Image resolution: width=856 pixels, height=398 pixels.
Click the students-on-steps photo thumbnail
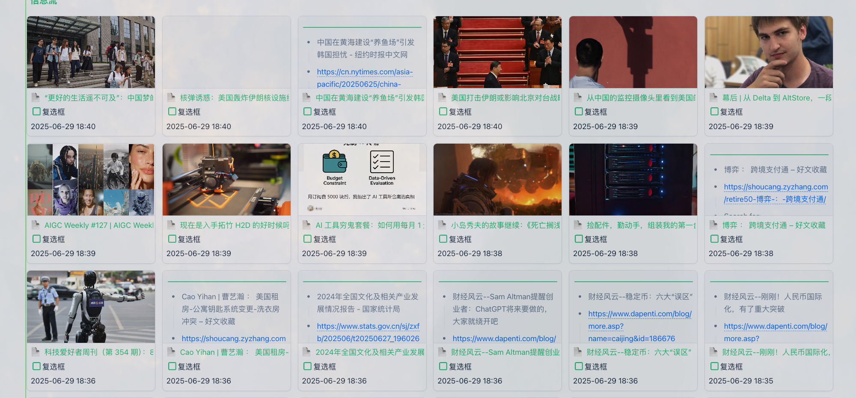tap(91, 52)
